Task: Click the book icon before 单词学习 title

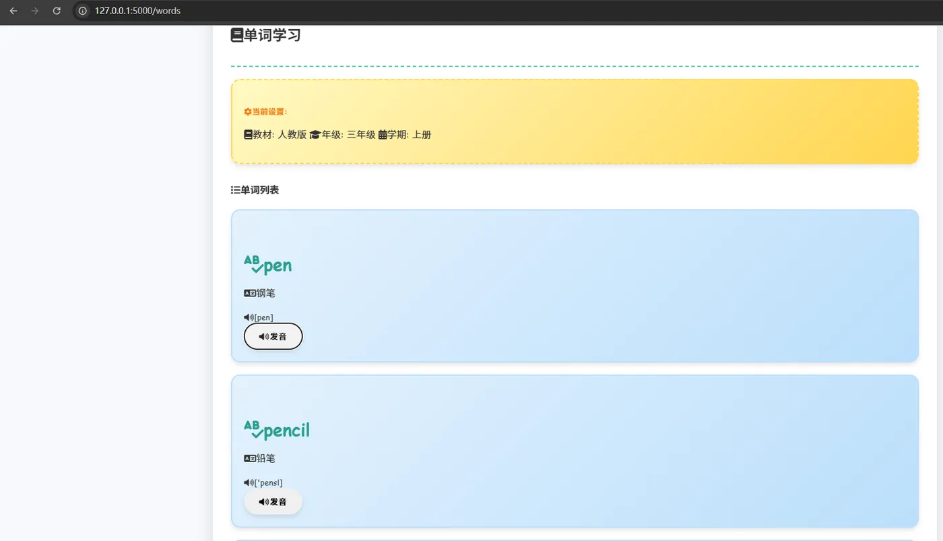Action: 236,34
